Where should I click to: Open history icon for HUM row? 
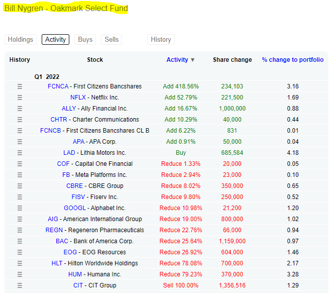click(20, 274)
